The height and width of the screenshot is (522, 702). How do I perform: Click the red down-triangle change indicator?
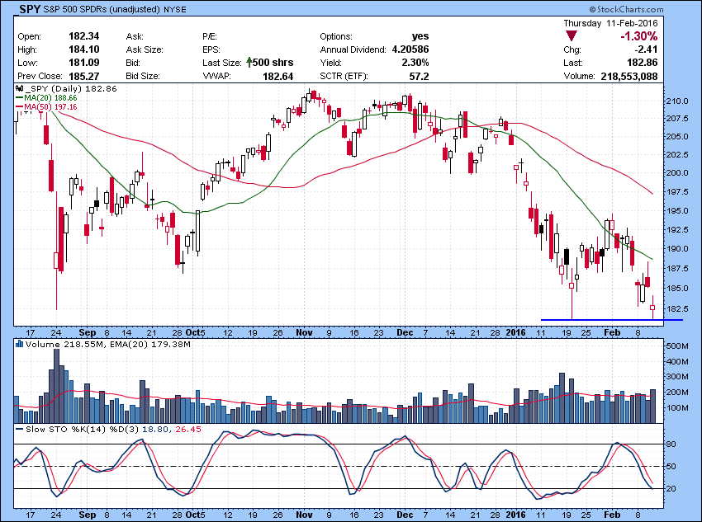point(572,36)
